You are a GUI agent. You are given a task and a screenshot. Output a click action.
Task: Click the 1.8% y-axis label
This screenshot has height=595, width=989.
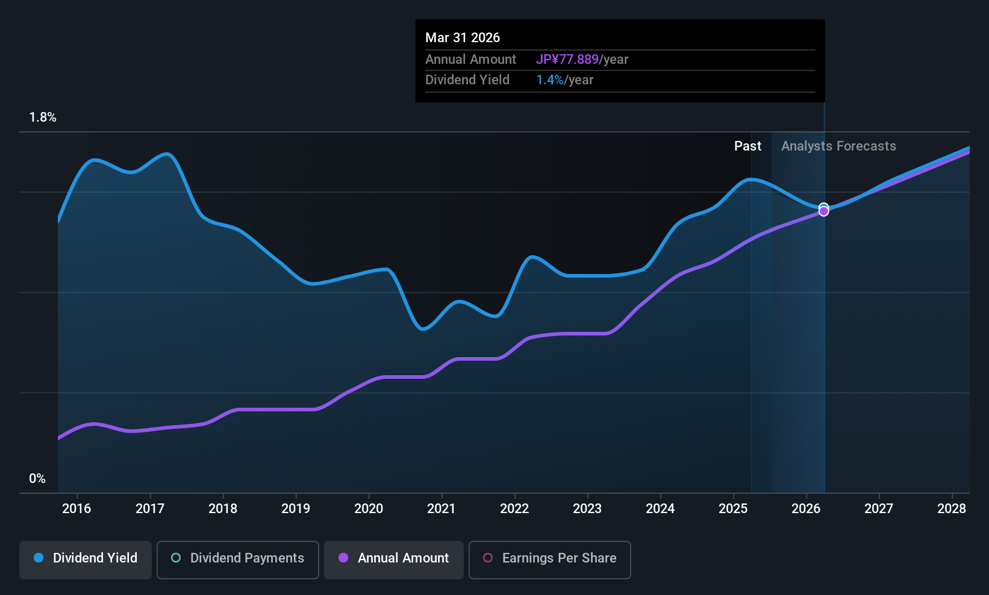43,117
